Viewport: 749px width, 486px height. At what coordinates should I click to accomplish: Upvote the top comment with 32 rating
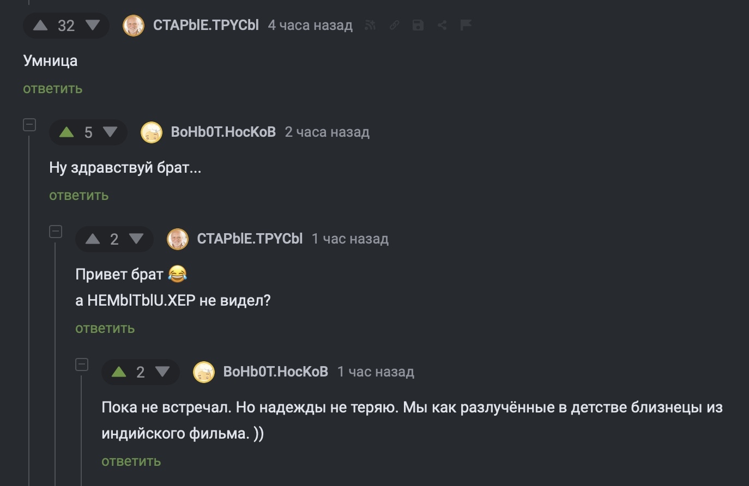[x=40, y=25]
